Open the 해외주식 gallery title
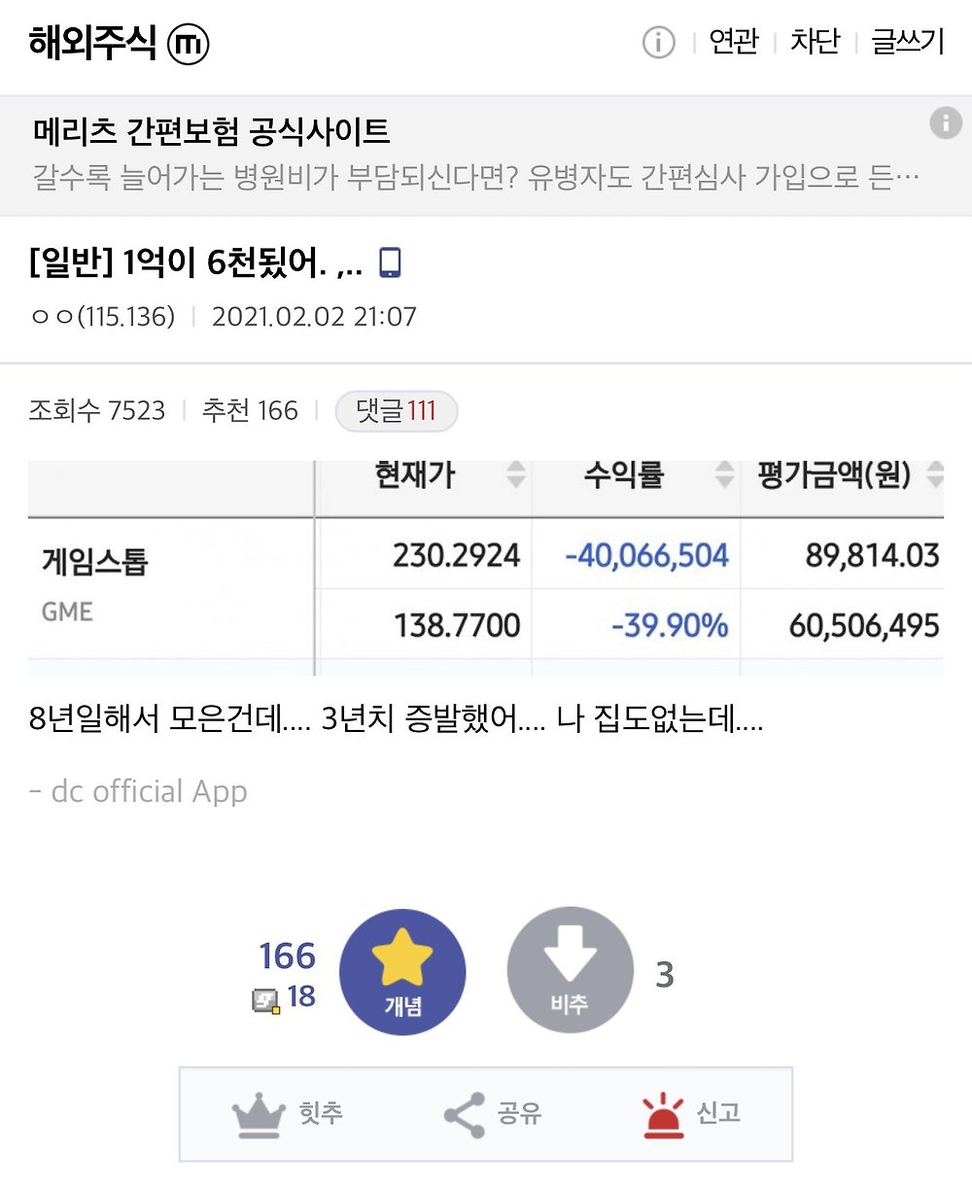 tap(92, 44)
